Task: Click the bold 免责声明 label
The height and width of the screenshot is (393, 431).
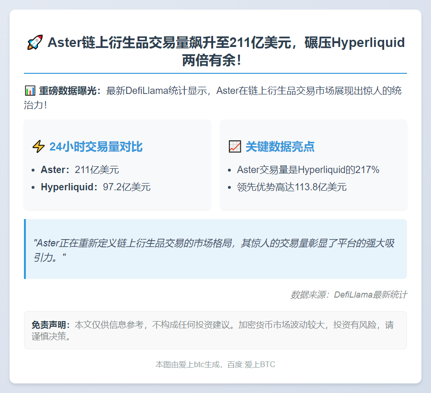Action: pos(51,325)
